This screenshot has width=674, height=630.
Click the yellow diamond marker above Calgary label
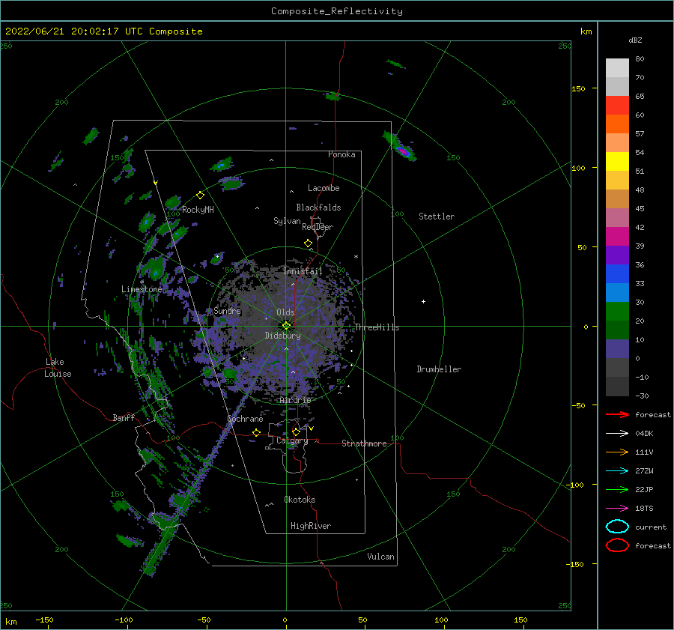tap(296, 431)
